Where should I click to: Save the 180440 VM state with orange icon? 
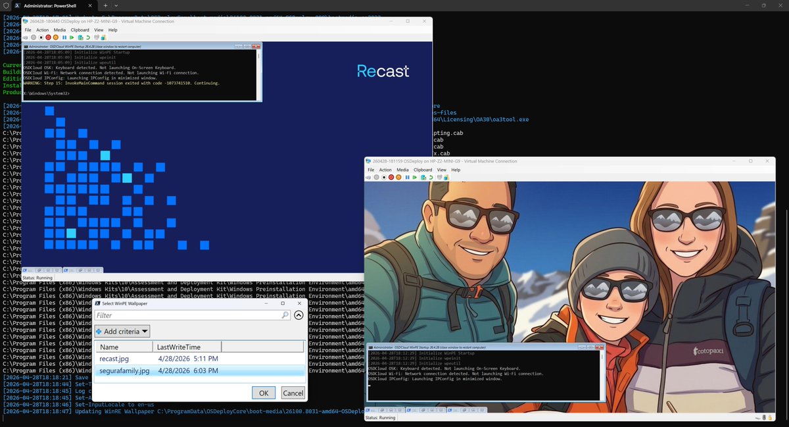click(x=56, y=37)
